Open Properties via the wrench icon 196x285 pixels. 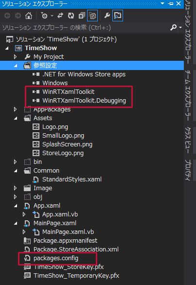click(107, 16)
